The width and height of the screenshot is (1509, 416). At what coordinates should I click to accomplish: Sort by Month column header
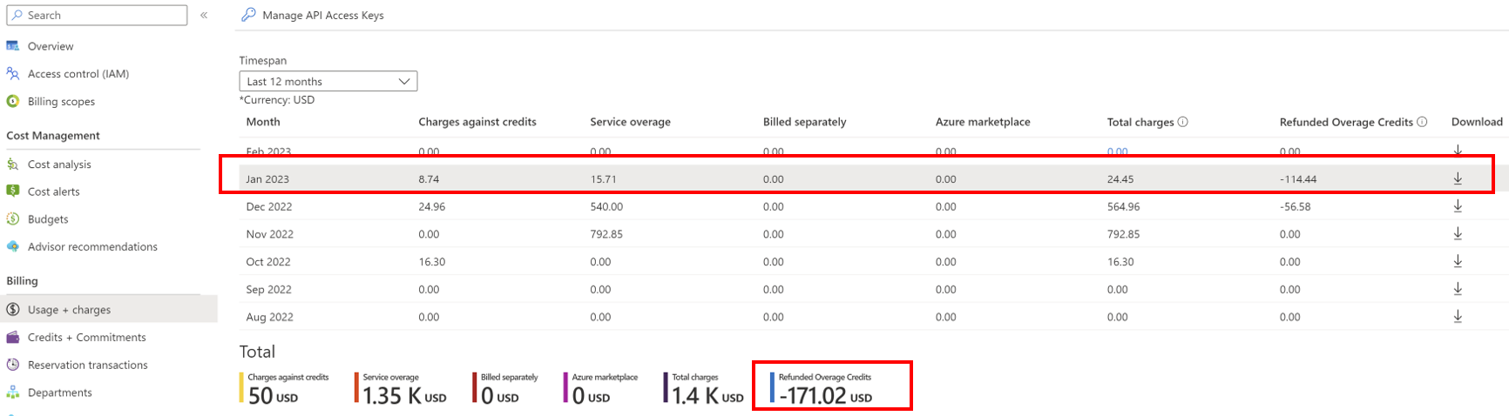[x=263, y=122]
